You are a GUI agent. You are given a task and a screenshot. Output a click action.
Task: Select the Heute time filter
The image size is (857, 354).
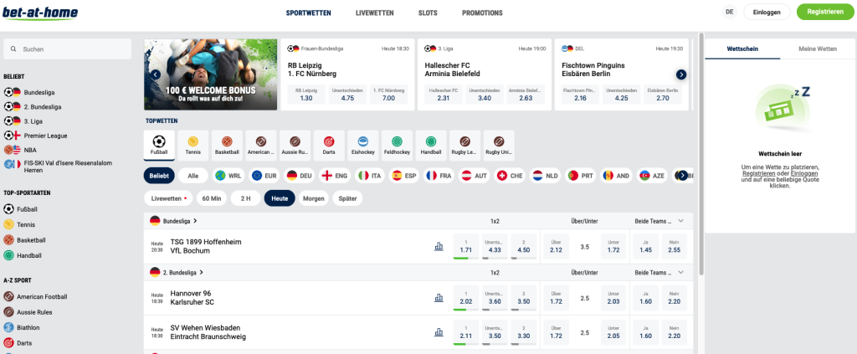tap(280, 198)
